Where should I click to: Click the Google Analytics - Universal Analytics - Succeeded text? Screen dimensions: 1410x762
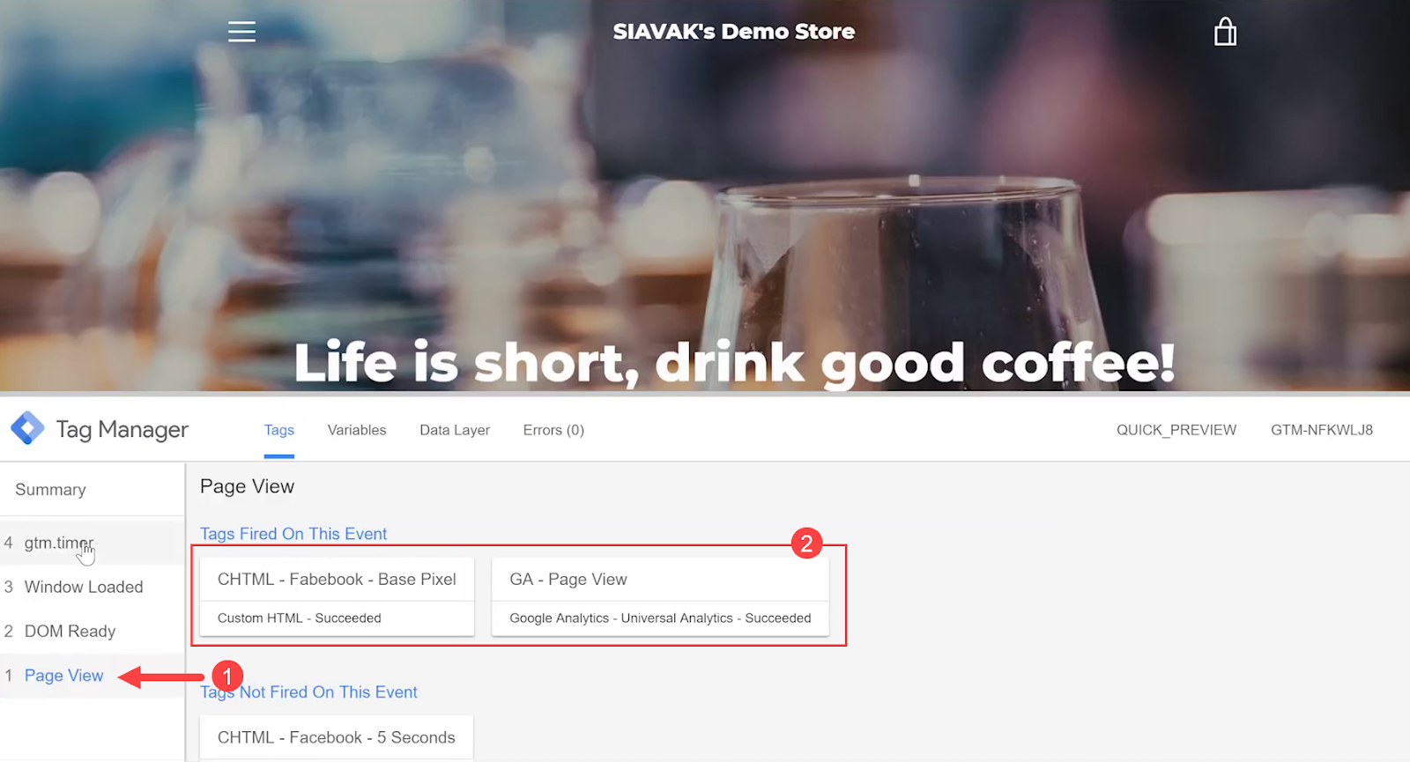click(x=660, y=618)
